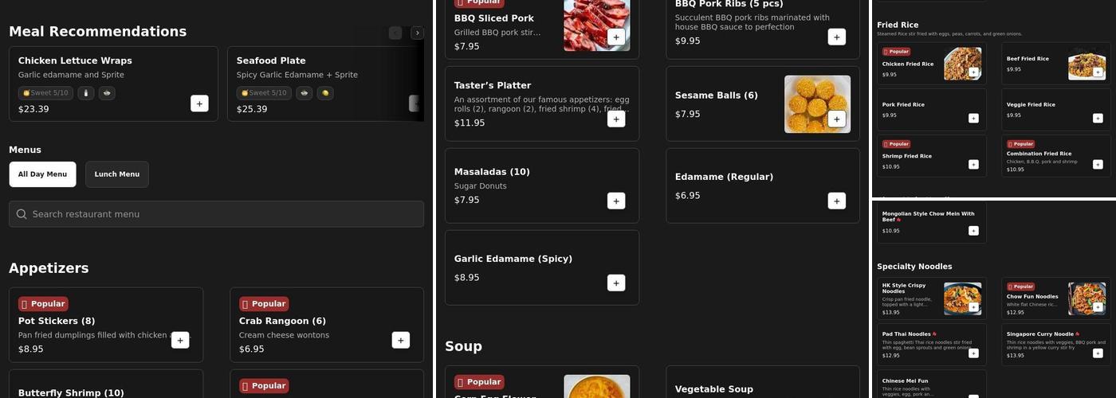The height and width of the screenshot is (398, 1116).
Task: Show next meal recommendations with right arrow
Action: (x=417, y=33)
